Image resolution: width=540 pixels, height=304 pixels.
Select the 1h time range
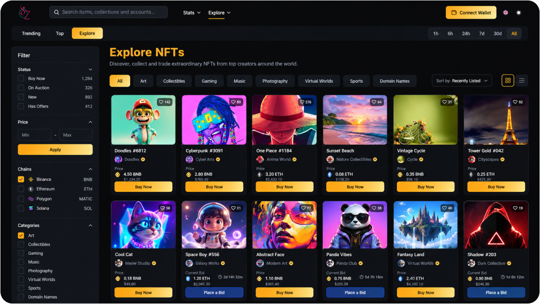[436, 34]
